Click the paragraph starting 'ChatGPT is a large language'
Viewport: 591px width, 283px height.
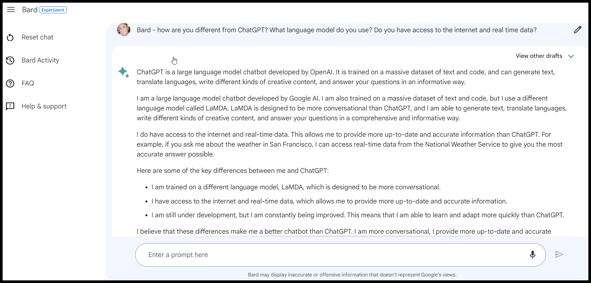pos(346,77)
